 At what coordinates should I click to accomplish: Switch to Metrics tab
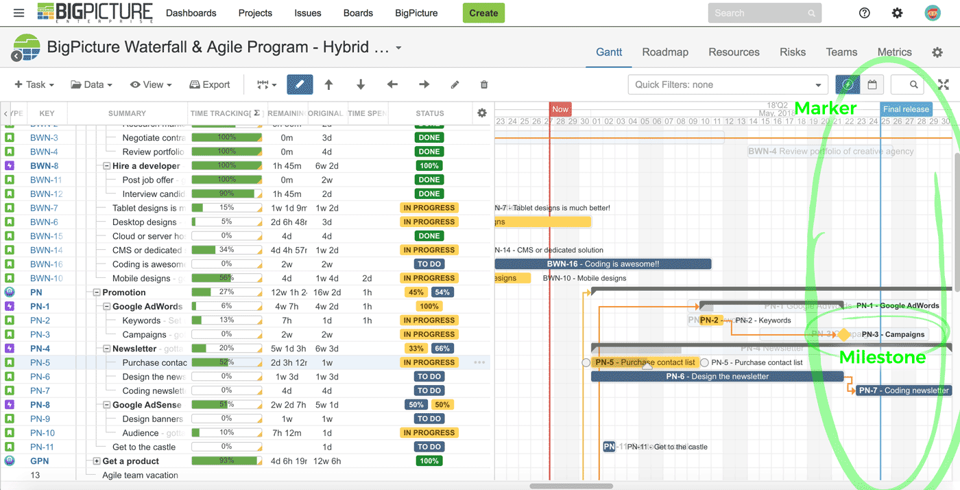tap(895, 52)
